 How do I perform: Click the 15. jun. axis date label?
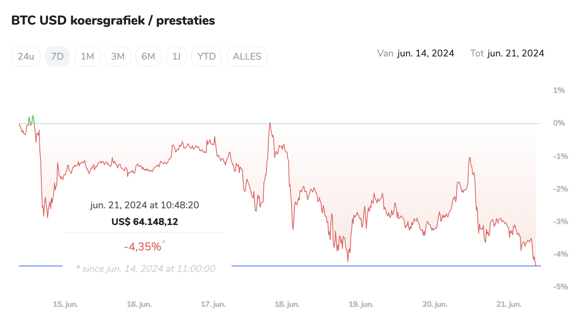[66, 305]
